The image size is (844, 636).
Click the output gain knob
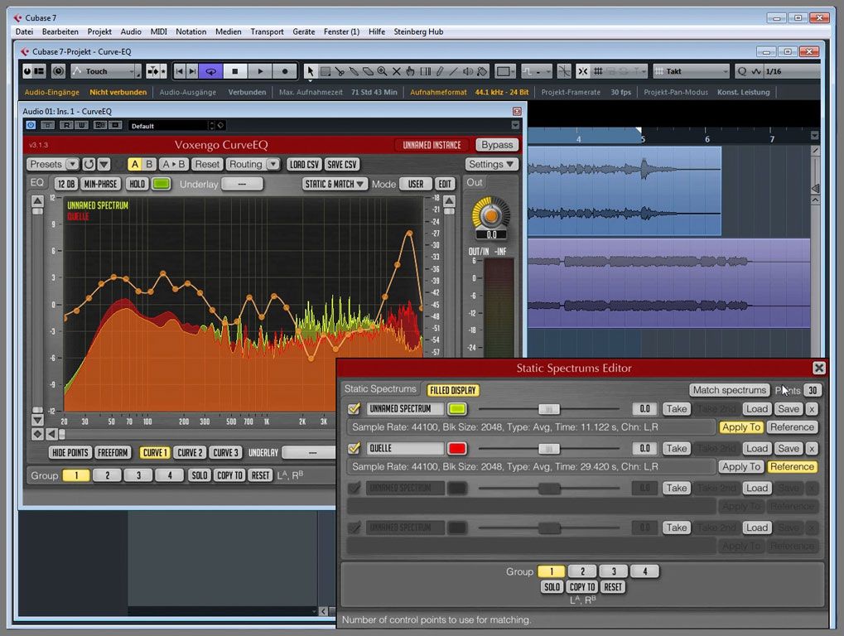pos(491,215)
